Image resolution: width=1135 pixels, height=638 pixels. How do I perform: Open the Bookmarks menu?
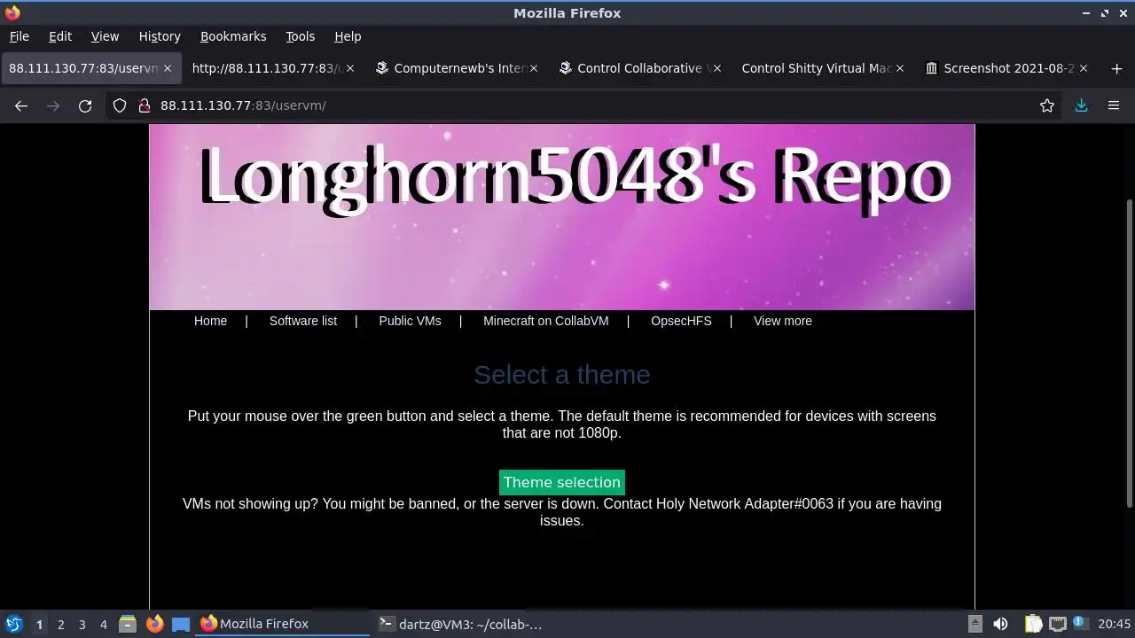click(233, 36)
